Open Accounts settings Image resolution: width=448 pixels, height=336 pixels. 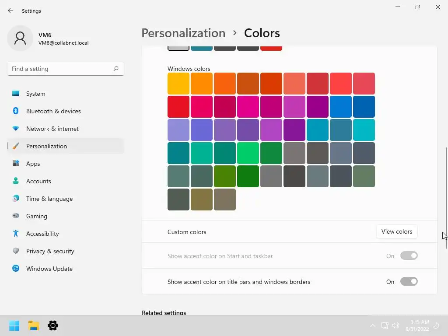click(66, 181)
